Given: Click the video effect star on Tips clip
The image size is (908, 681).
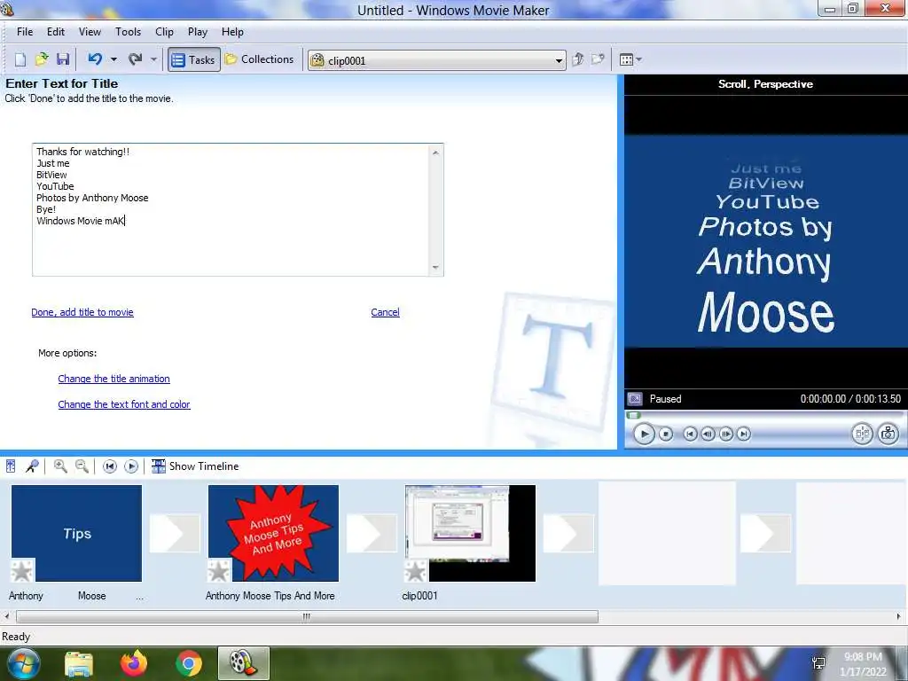Looking at the screenshot, I should [x=22, y=571].
